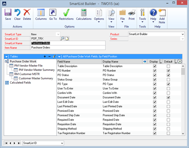Remove a table with the minus icon
Image resolution: width=189 pixels, height=148 pixels.
[49, 57]
